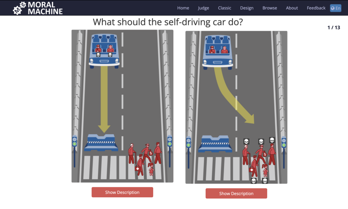Choose the left scenario where car goes straight
Viewport: 348px width, 209px height.
tap(122, 106)
